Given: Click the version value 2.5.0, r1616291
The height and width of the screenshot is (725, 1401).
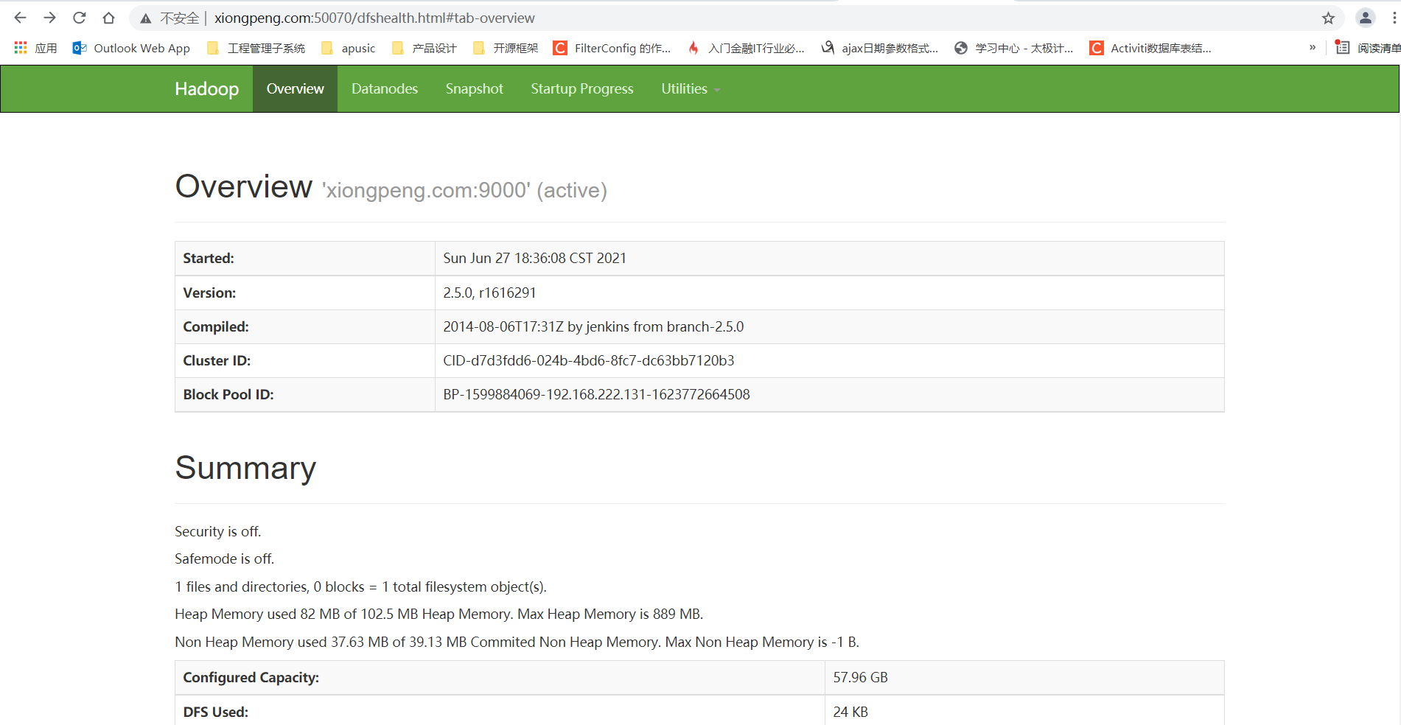Looking at the screenshot, I should pos(489,293).
